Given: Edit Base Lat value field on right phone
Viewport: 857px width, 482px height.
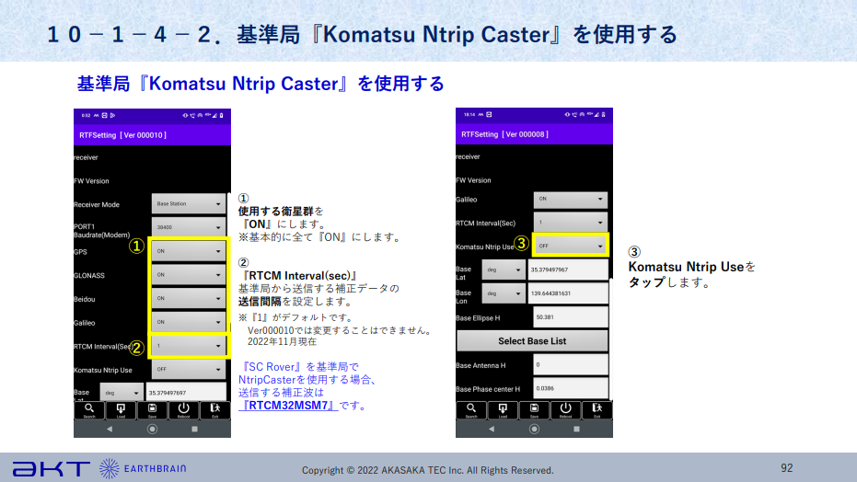Looking at the screenshot, I should pos(569,270).
